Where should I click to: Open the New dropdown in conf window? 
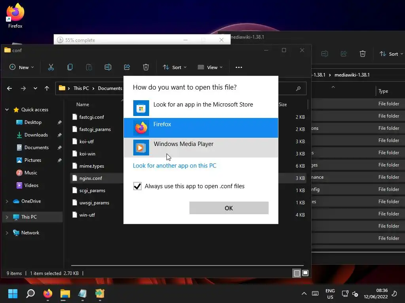pyautogui.click(x=22, y=67)
